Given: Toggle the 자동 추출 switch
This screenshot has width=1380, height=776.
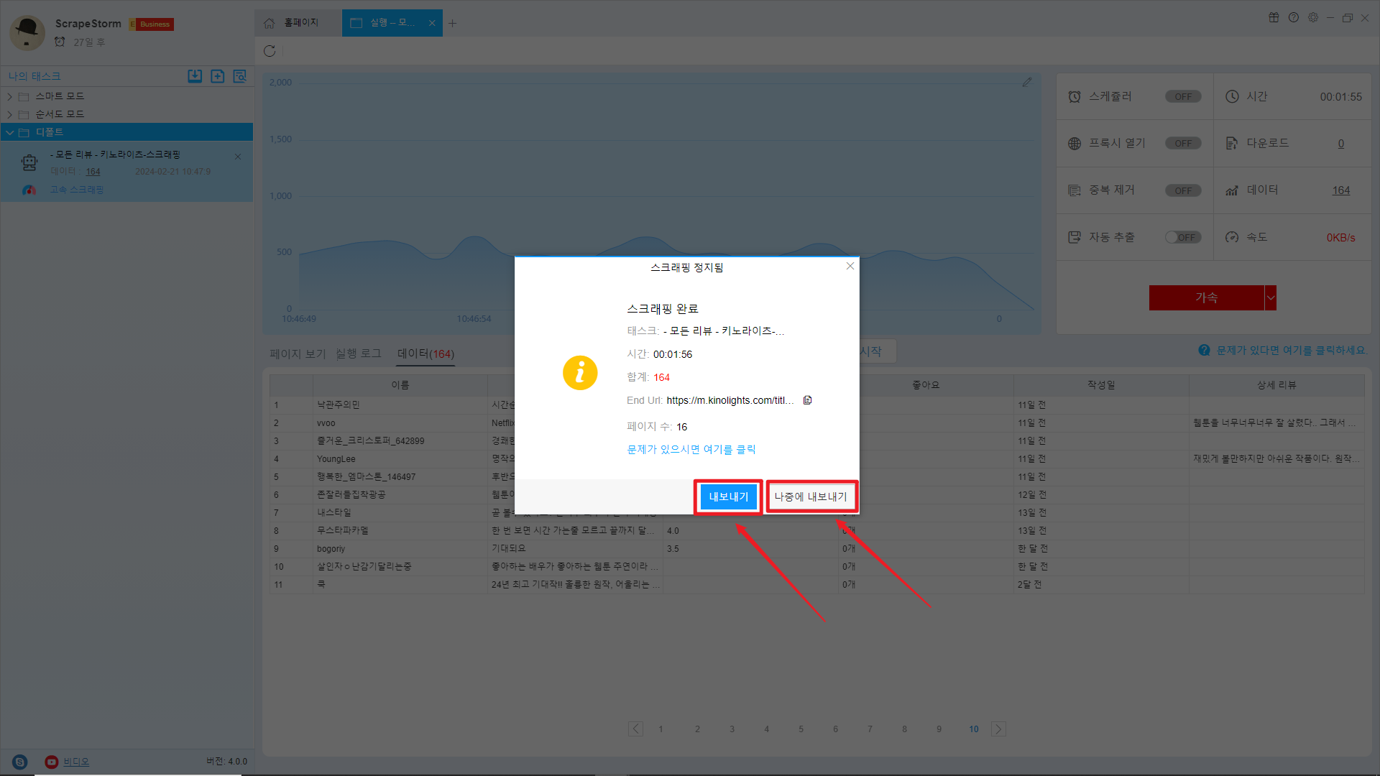Looking at the screenshot, I should (1182, 237).
